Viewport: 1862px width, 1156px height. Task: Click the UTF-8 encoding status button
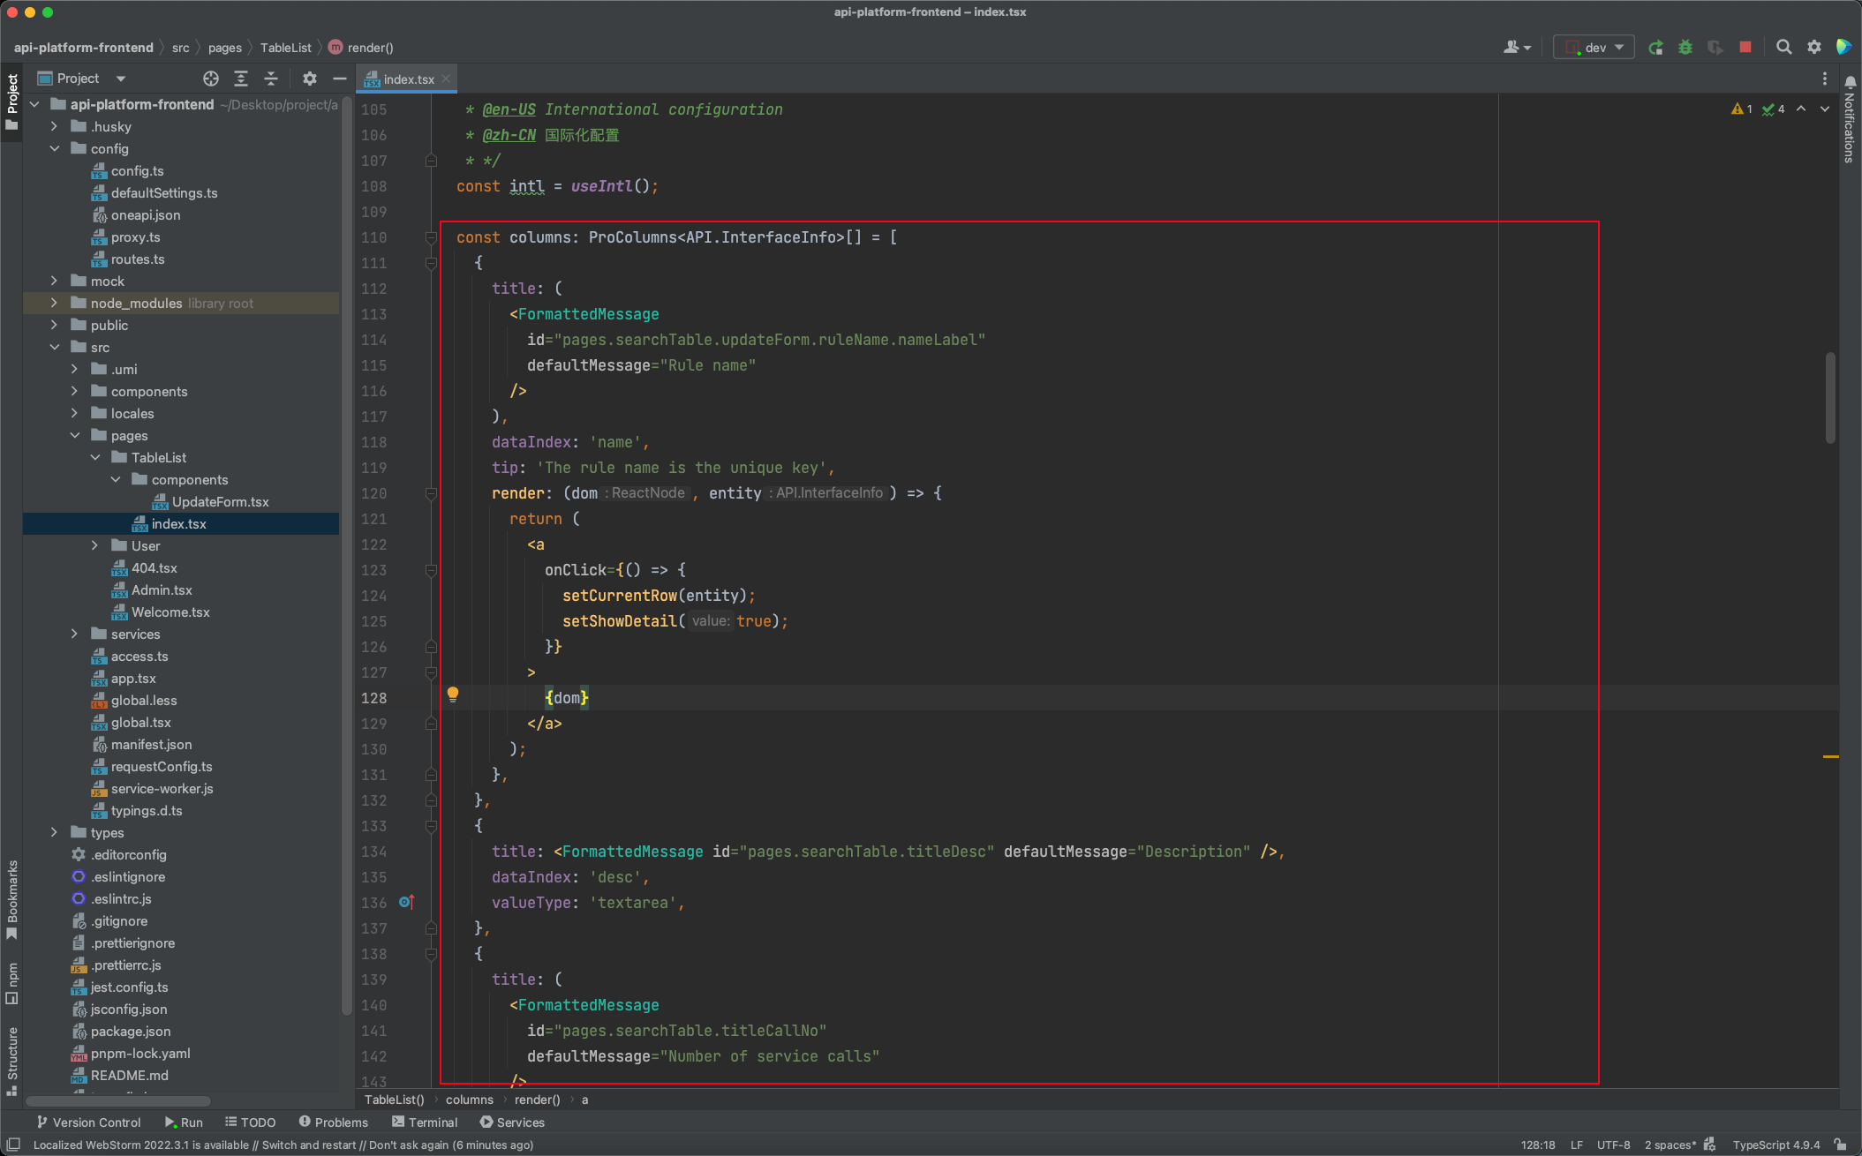coord(1613,1145)
